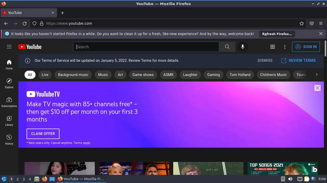Select the All category chip
The image size is (327, 183).
(30, 75)
